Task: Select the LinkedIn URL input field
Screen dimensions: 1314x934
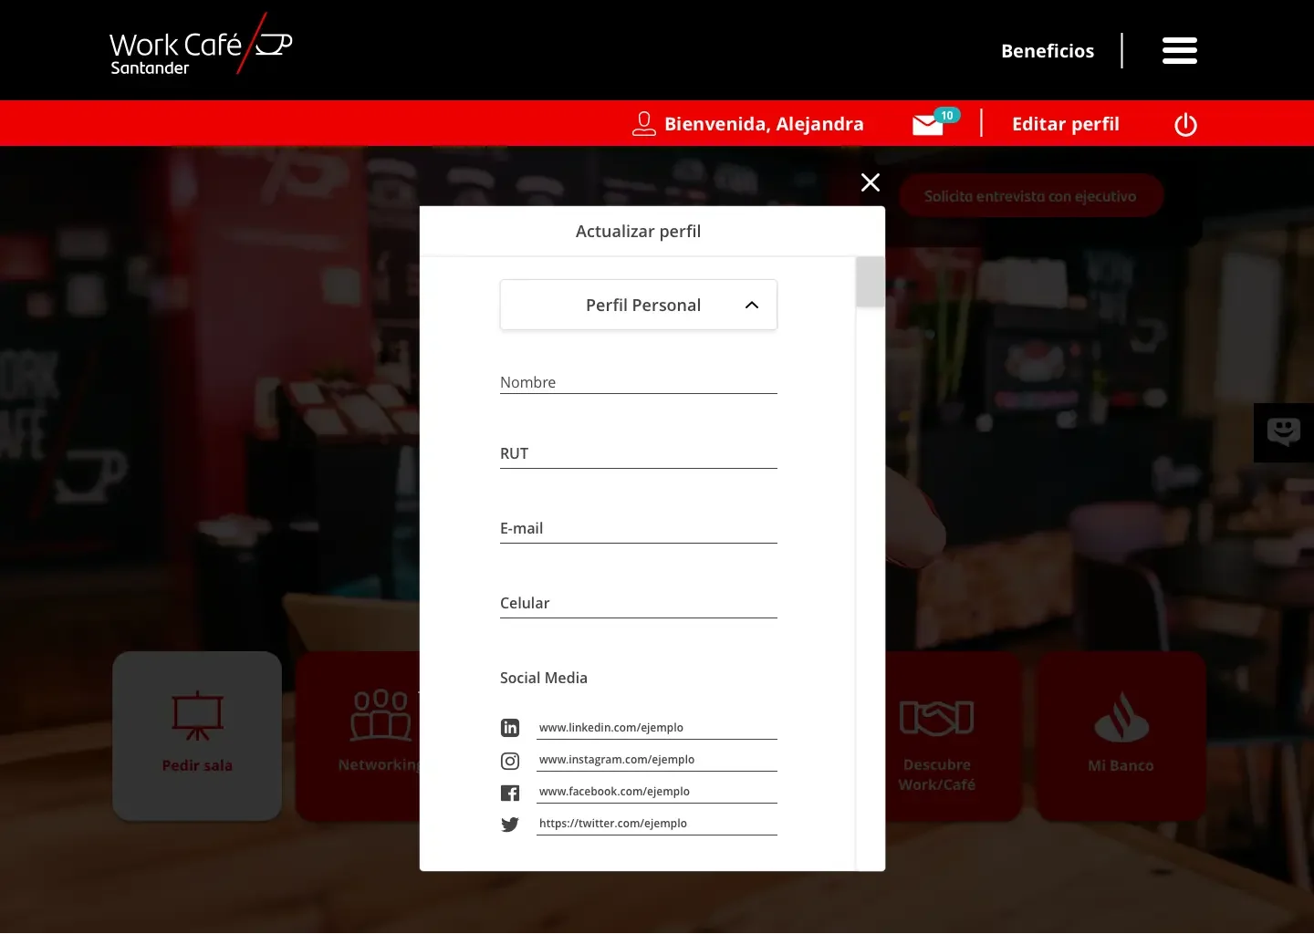Action: (656, 727)
